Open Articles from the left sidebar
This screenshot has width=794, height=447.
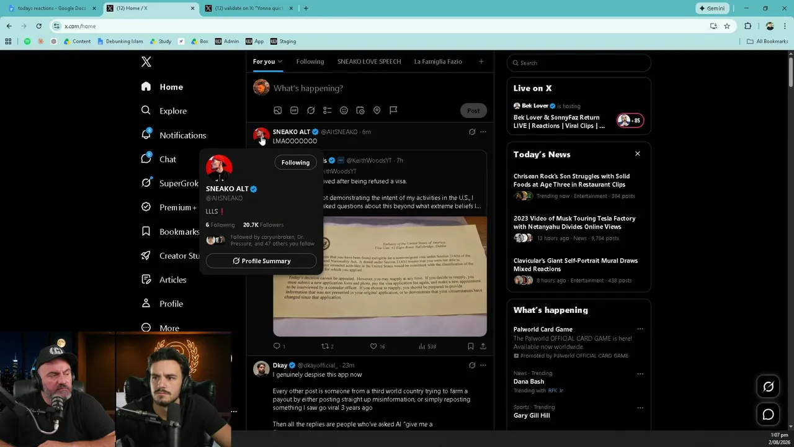coord(164,279)
